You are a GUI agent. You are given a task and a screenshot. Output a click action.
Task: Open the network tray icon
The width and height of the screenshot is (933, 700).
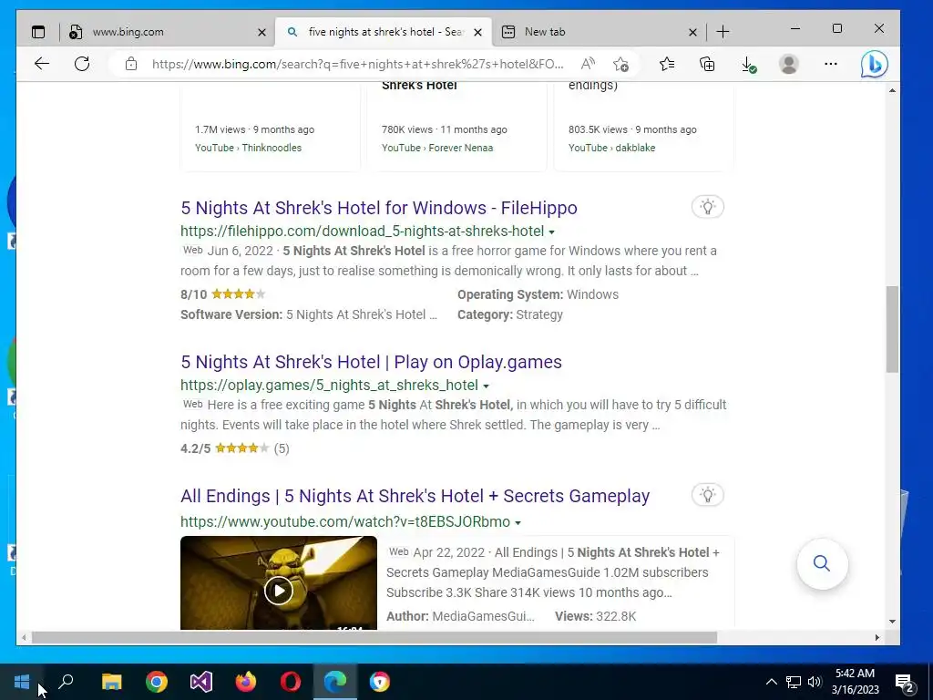794,682
